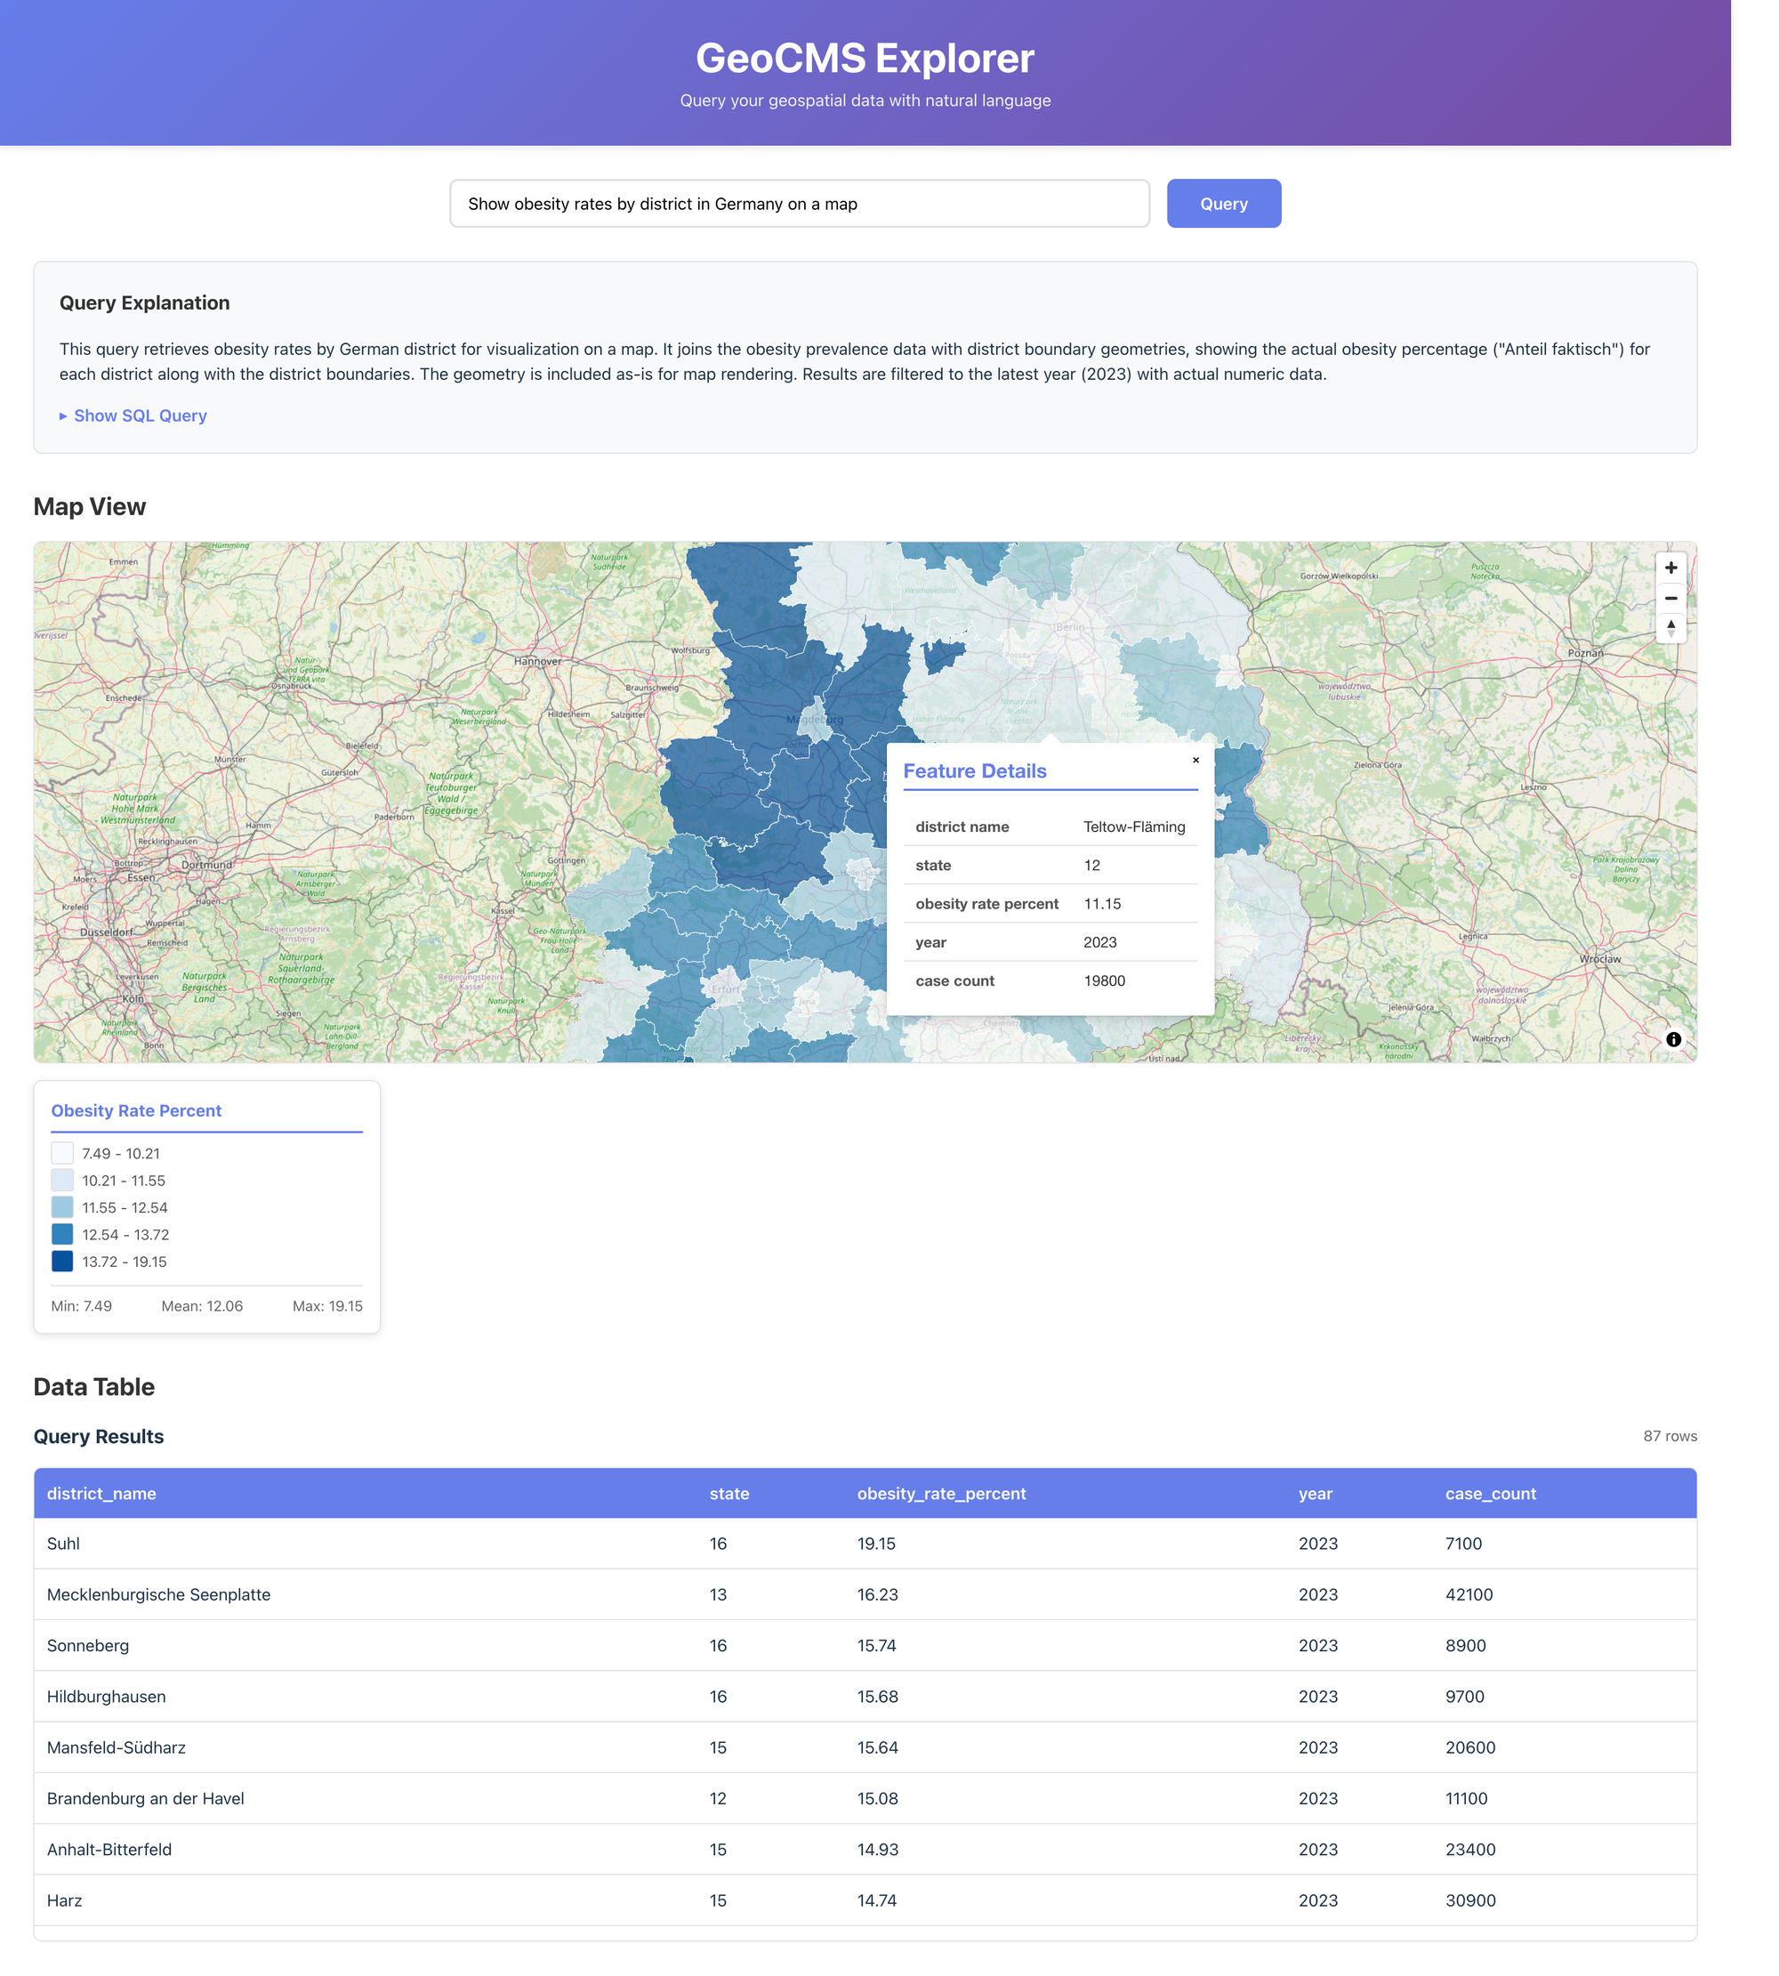Viewport: 1779px width, 1976px height.
Task: Click the 10.21 - 11.55 legend swatch
Action: coord(62,1180)
